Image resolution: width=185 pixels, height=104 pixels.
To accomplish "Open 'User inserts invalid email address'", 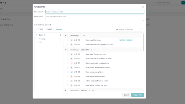I will point(98,68).
